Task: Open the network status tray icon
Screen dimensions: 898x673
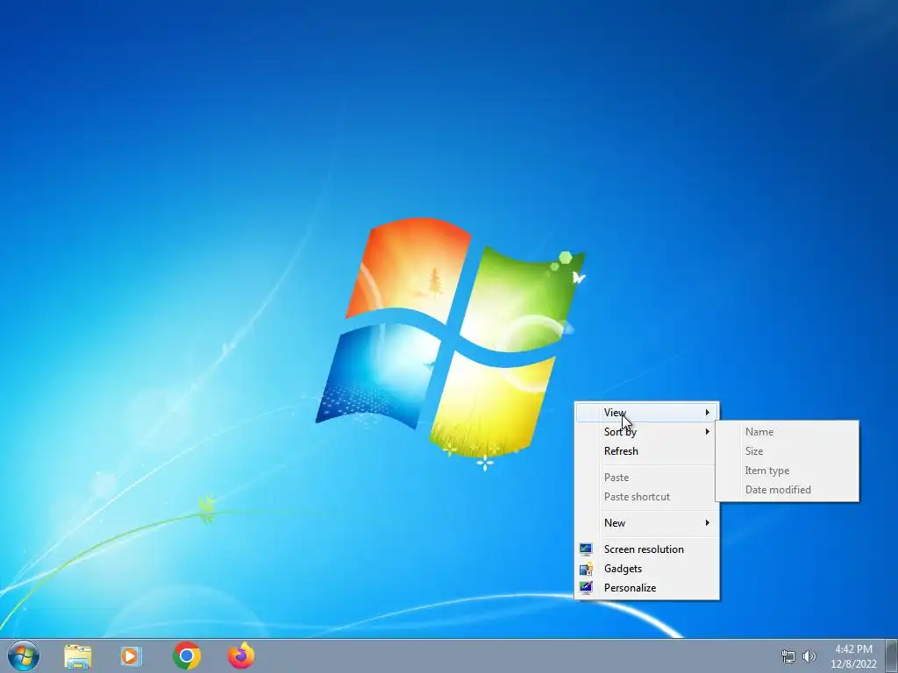Action: [788, 656]
